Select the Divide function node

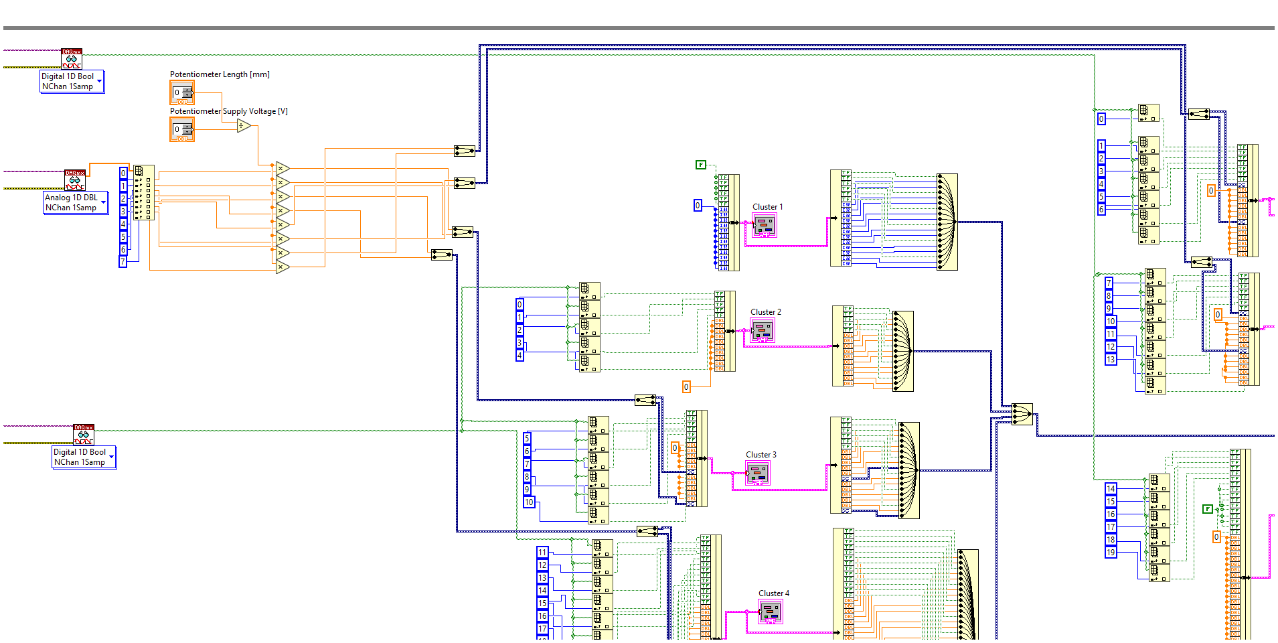pyautogui.click(x=244, y=125)
